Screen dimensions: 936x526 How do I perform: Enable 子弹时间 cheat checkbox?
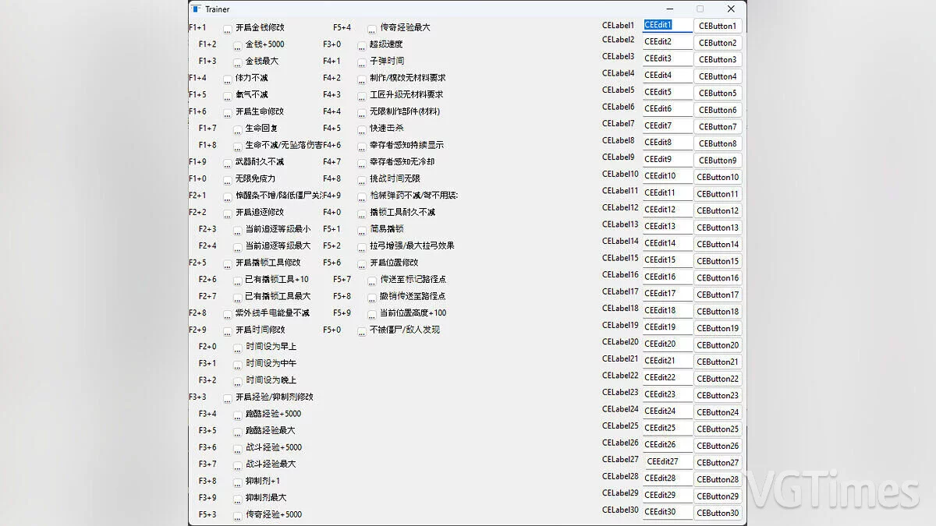pos(362,62)
